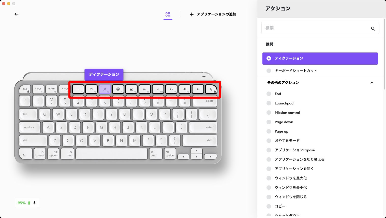Choose the おやすみモード action
Screen dimensions: 386x218
(x=287, y=141)
